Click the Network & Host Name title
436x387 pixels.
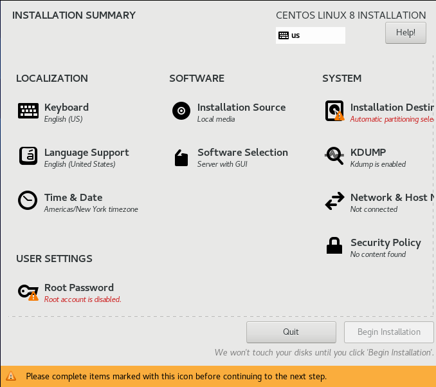[392, 198]
